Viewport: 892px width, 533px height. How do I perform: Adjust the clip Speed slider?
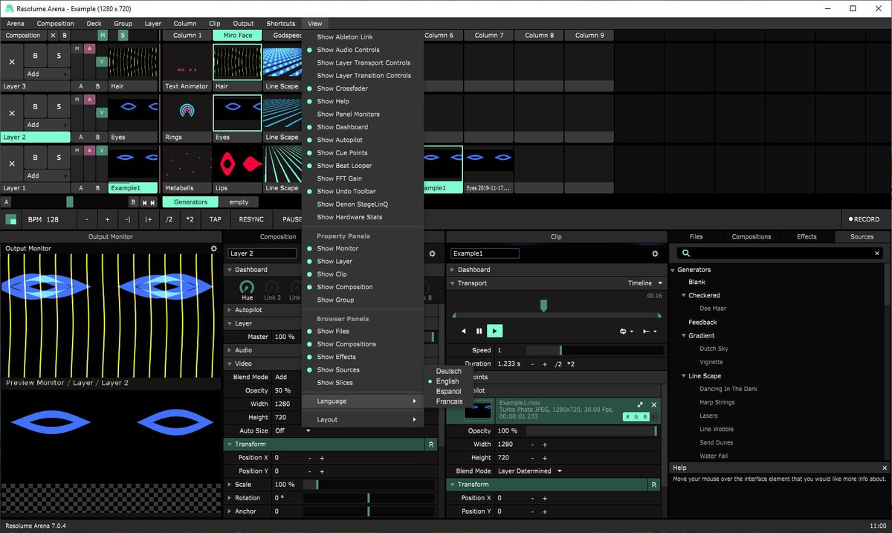click(594, 350)
